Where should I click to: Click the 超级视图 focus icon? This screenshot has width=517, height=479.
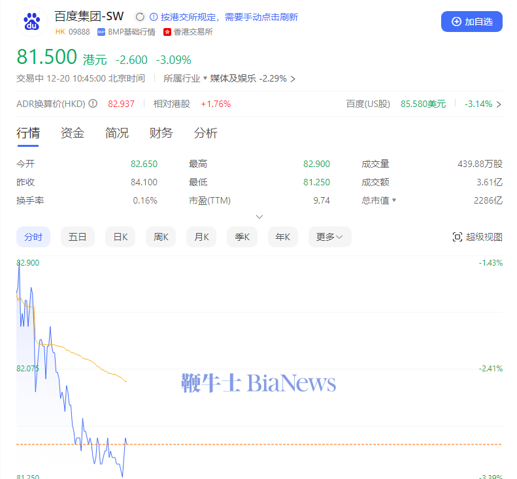point(458,237)
